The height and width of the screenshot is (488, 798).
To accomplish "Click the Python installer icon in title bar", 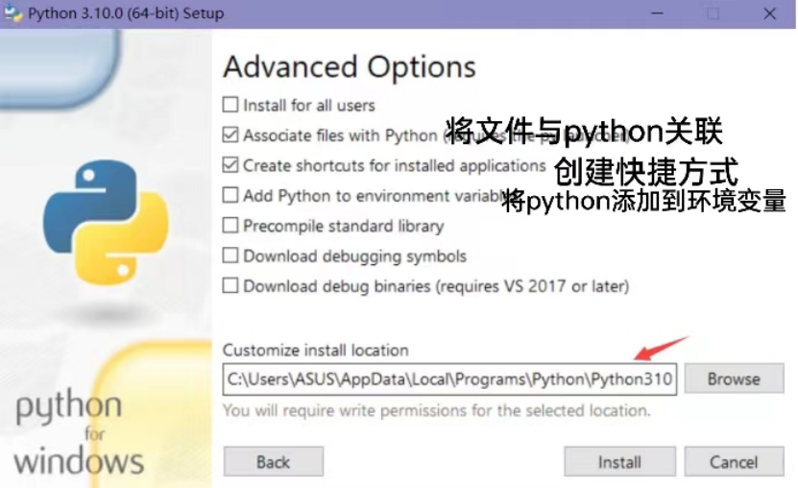I will [13, 12].
